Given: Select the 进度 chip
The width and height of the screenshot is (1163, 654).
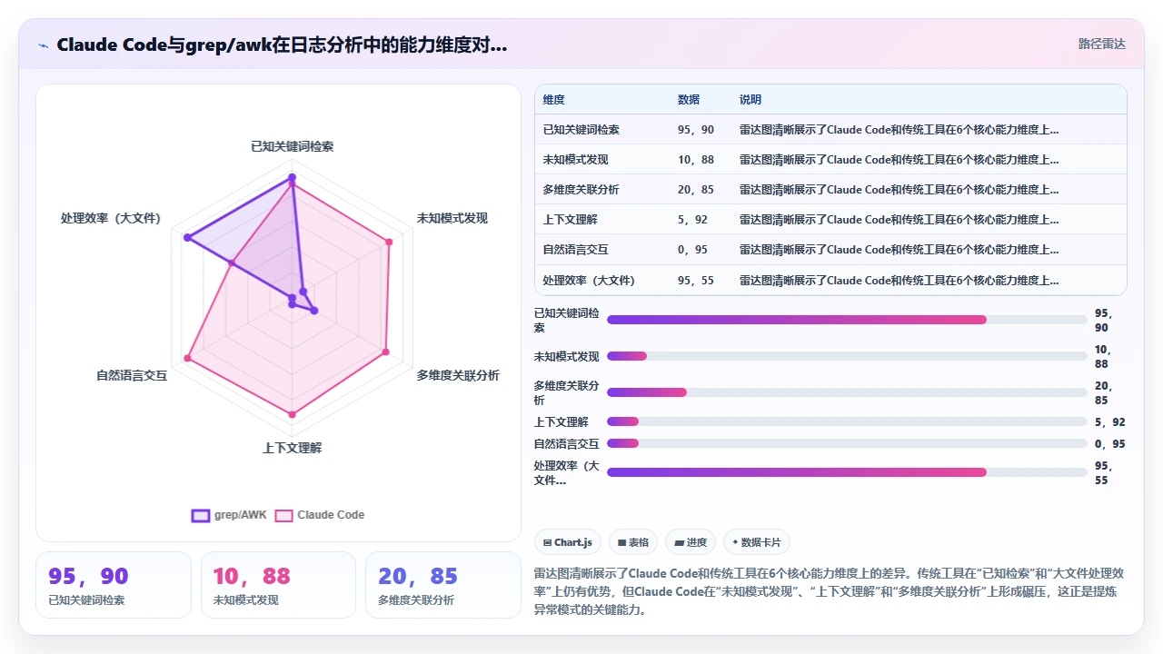Looking at the screenshot, I should pyautogui.click(x=691, y=542).
